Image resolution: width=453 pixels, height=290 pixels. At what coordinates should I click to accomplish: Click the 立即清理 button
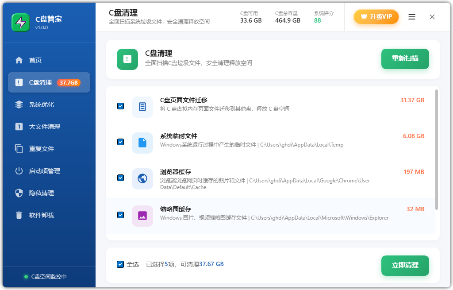pos(405,265)
